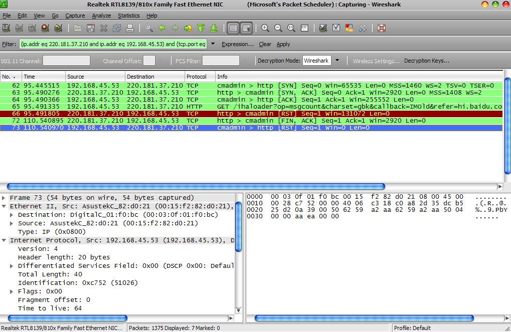Screen dimensions: 511x332
Task: Sort by the Protocol column header
Action: [x=200, y=77]
